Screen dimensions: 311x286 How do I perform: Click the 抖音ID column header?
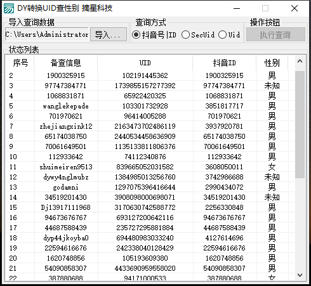coord(225,63)
